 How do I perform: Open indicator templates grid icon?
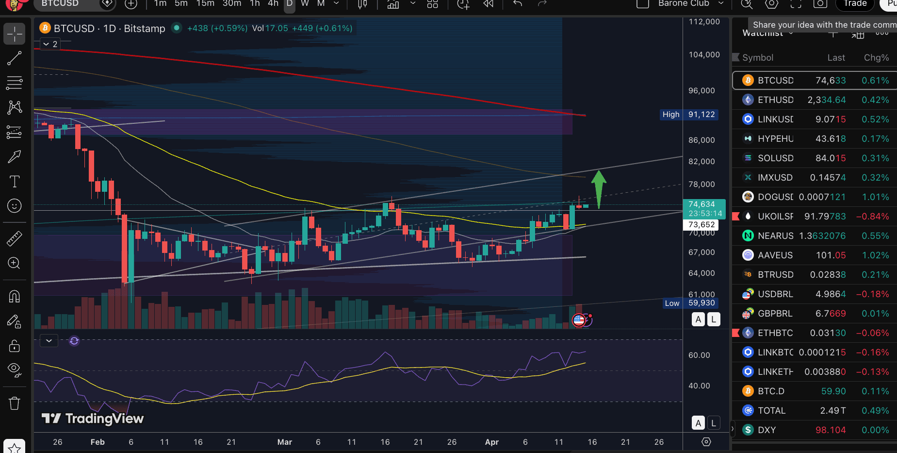(x=433, y=4)
